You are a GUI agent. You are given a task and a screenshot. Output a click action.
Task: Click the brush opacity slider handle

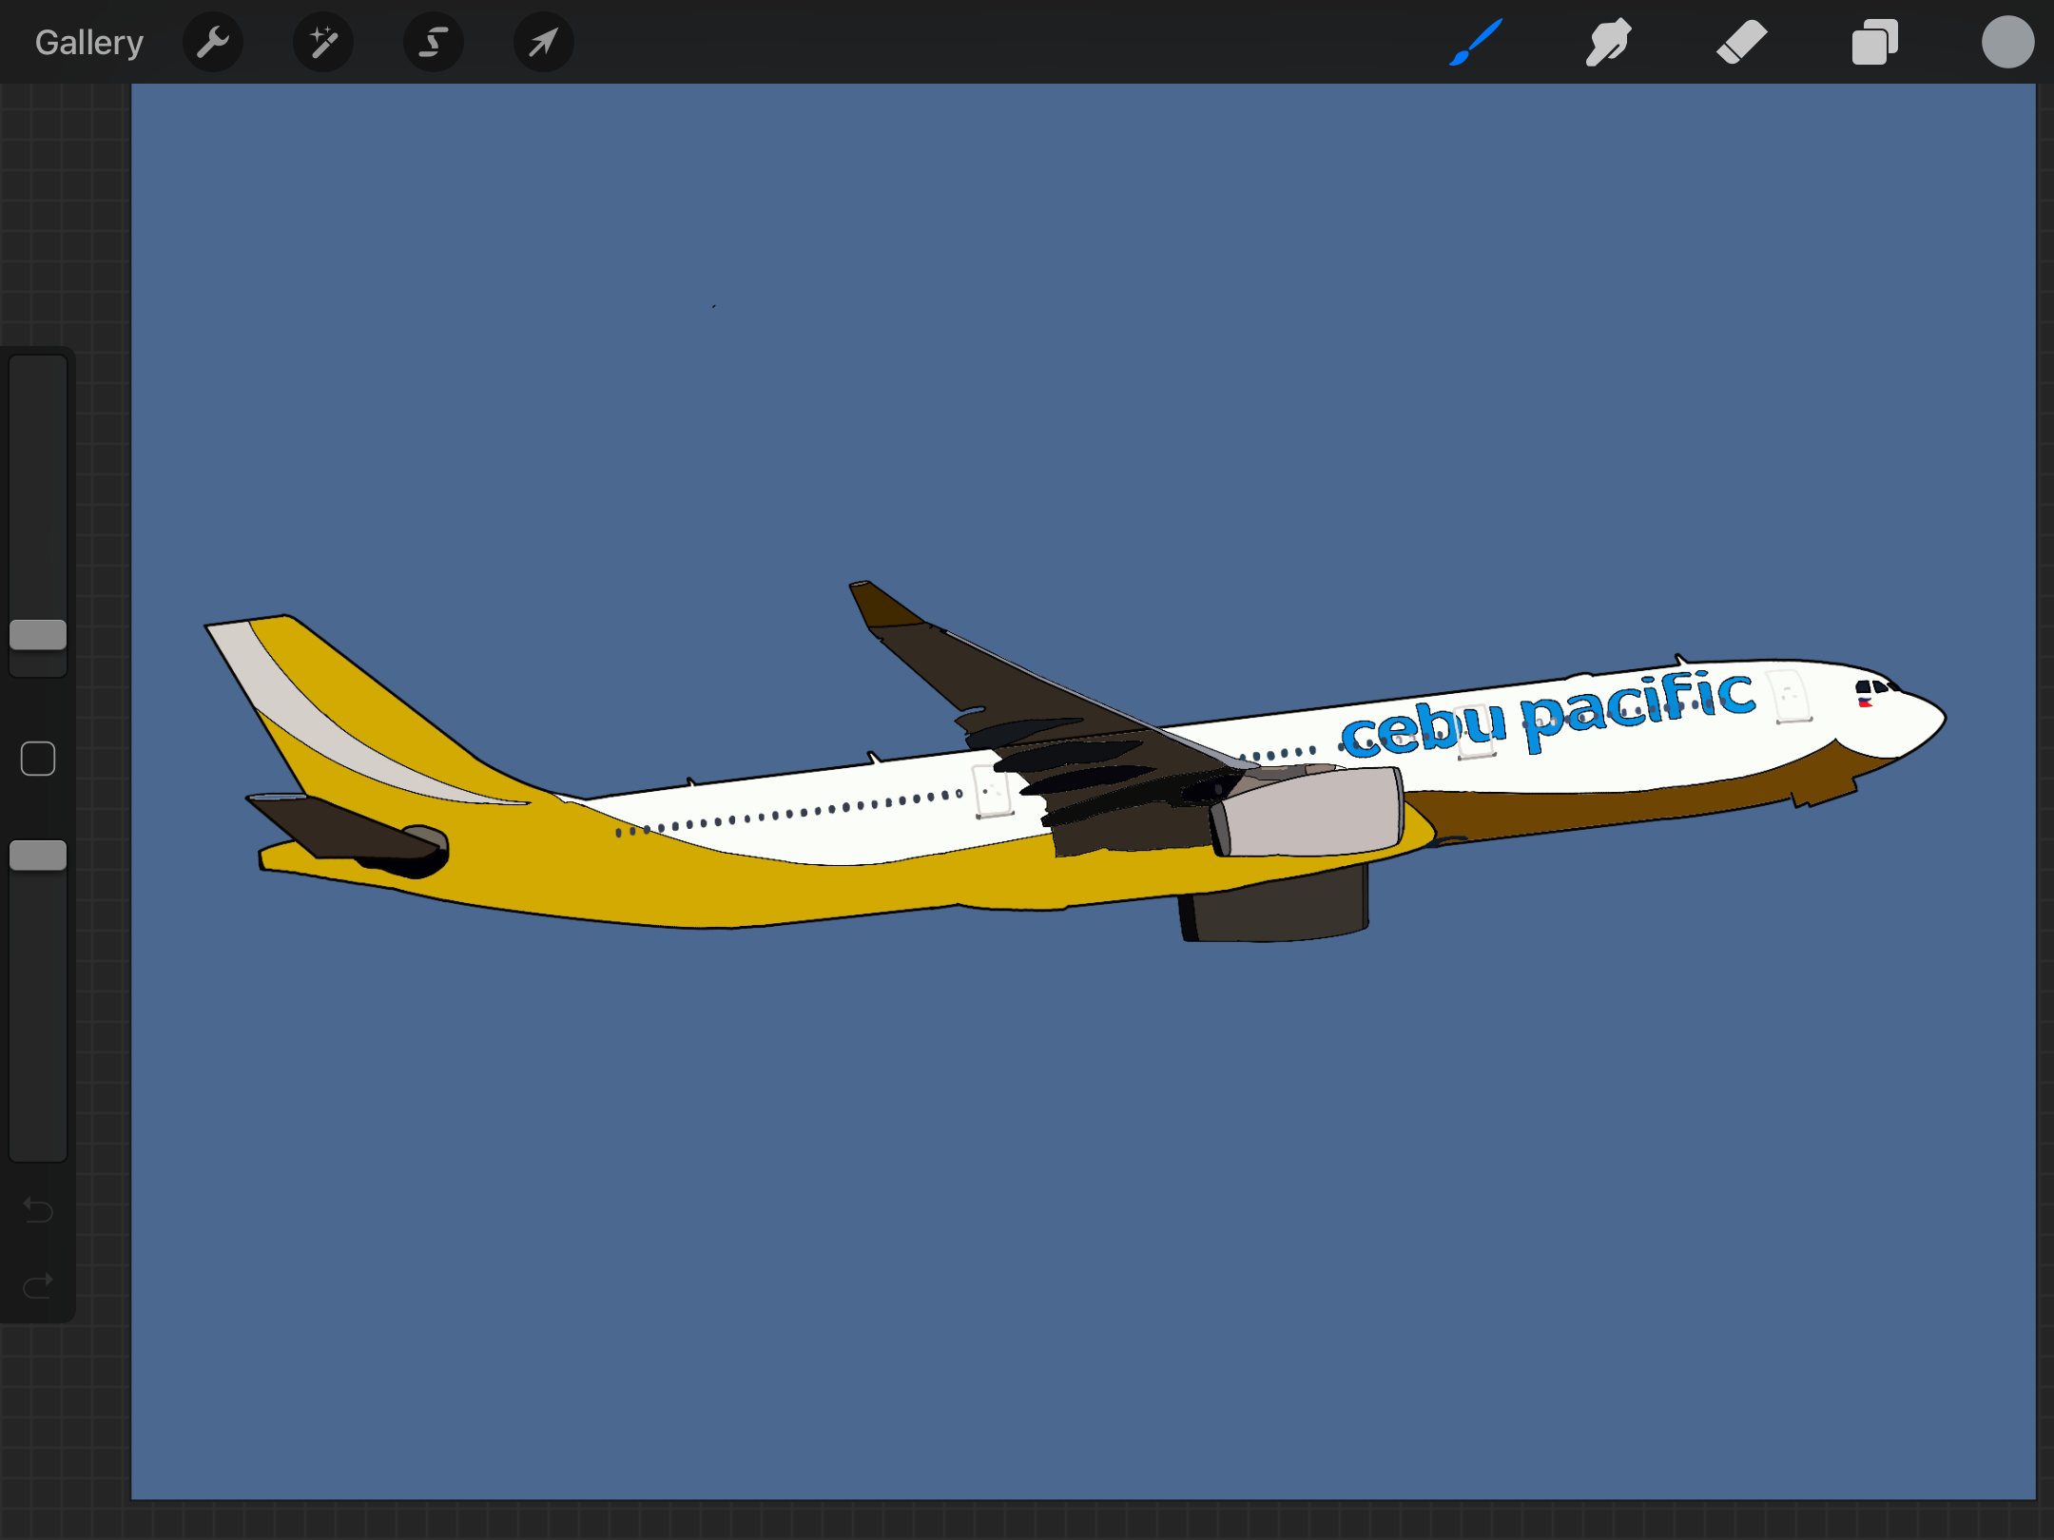pos(38,856)
